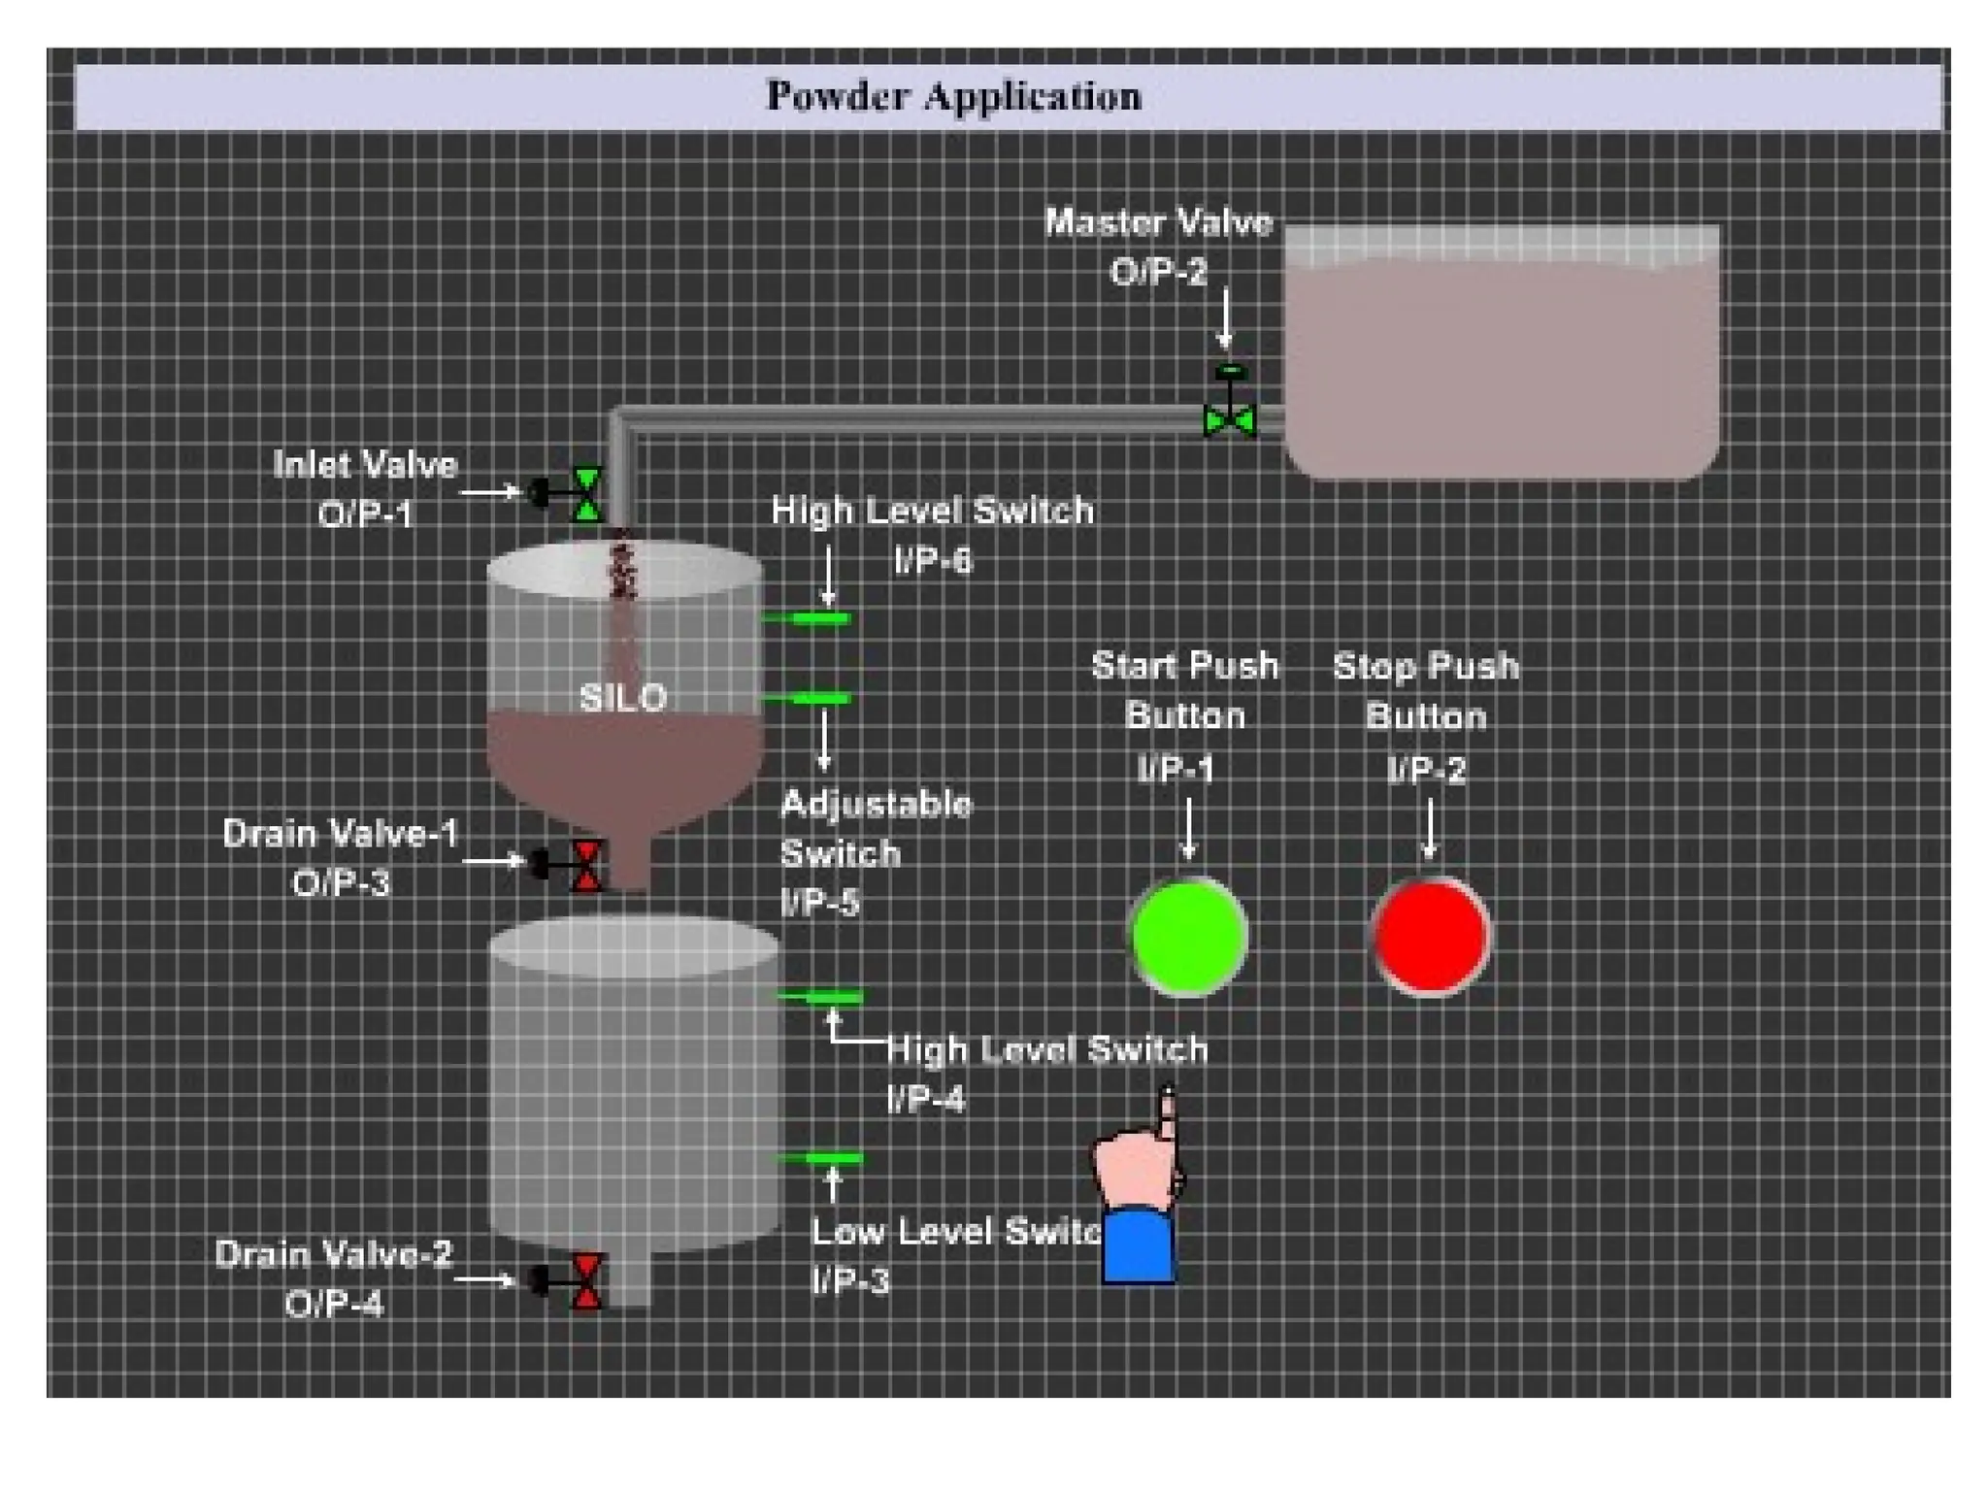Toggle lower tank High Level Switch I/P-4

click(x=832, y=997)
